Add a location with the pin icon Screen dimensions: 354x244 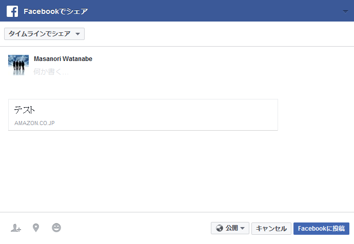(x=36, y=228)
